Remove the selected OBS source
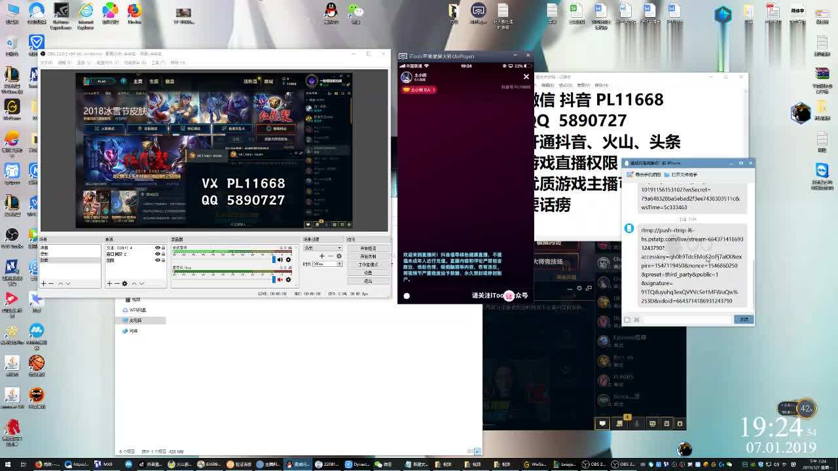The width and height of the screenshot is (838, 471). click(x=117, y=283)
